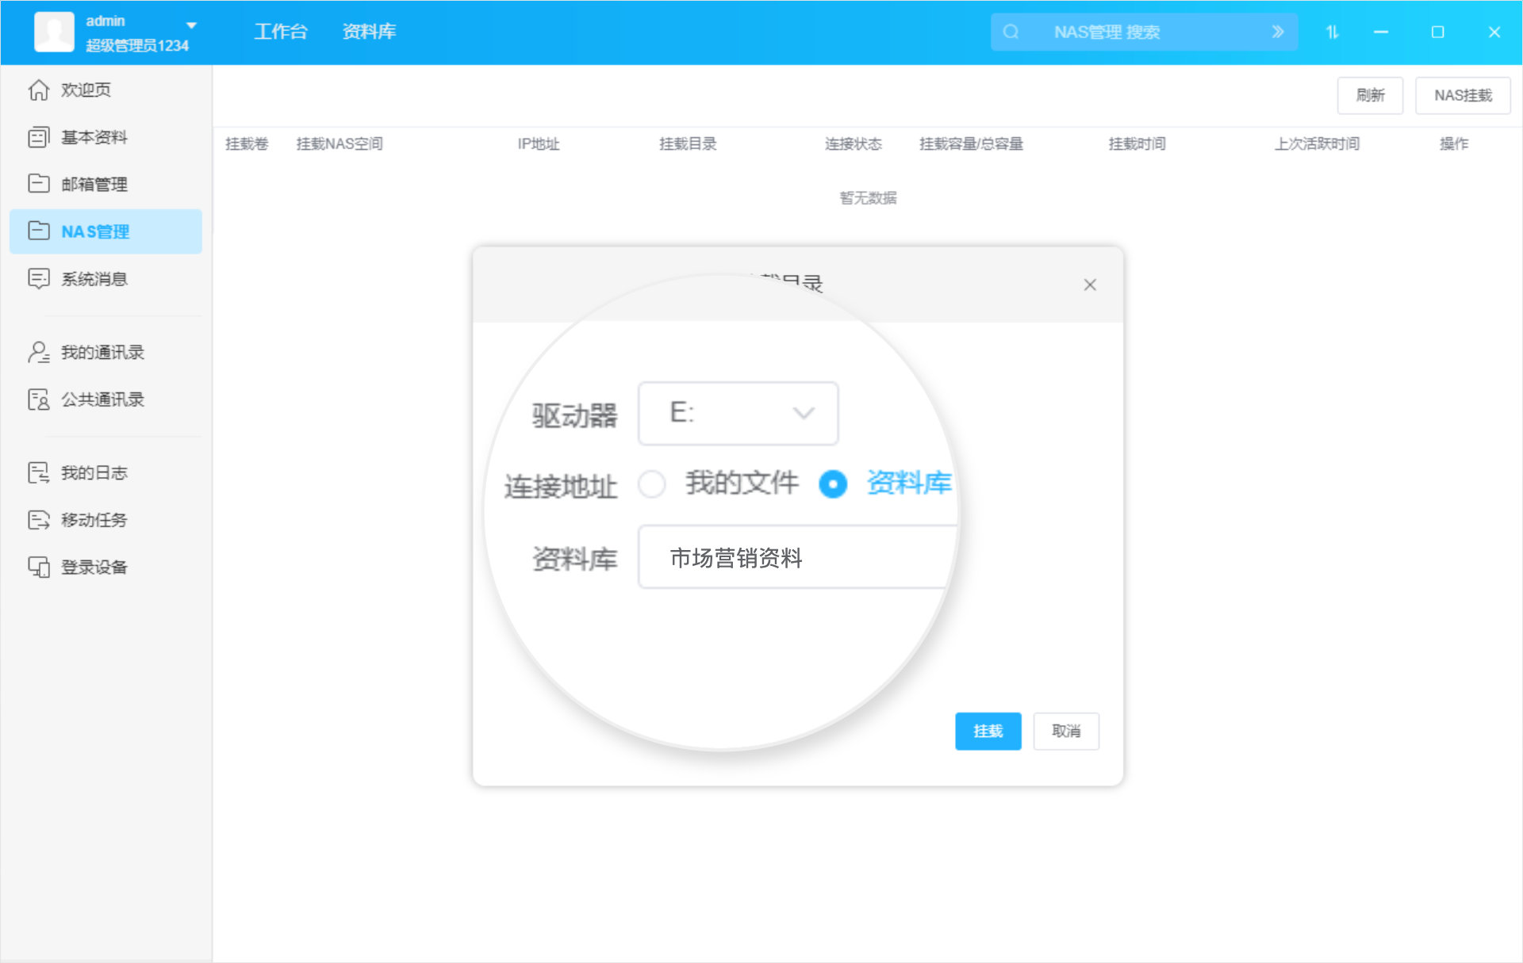Open 邮箱管理 mailbox management
Image resolution: width=1523 pixels, height=963 pixels.
[39, 183]
